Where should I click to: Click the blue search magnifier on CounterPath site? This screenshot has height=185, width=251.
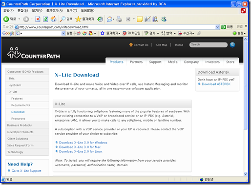coord(232,45)
